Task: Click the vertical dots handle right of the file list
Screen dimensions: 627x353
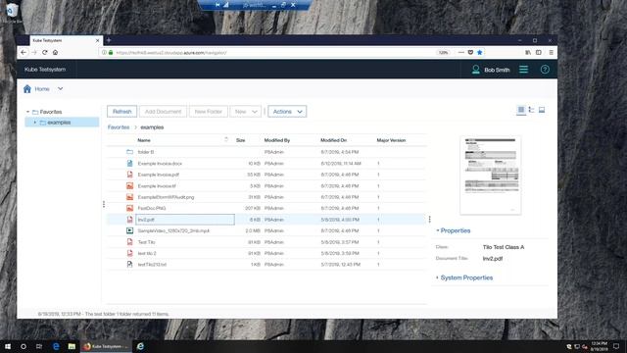Action: (x=429, y=220)
